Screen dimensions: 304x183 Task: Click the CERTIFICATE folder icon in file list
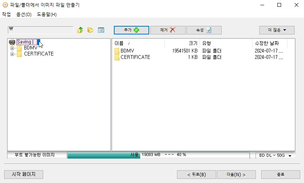(117, 57)
